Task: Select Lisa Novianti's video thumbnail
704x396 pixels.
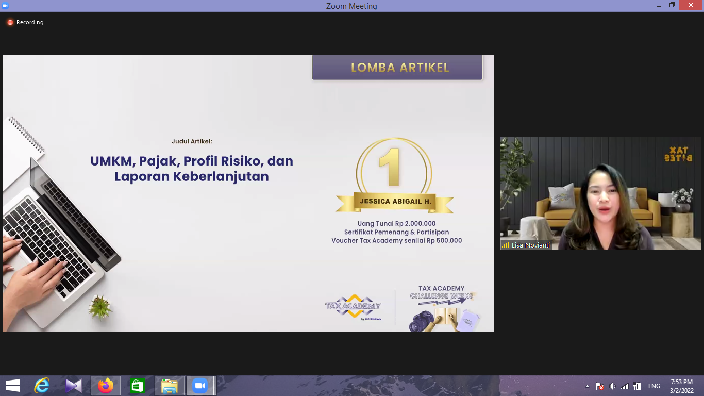Action: tap(600, 193)
